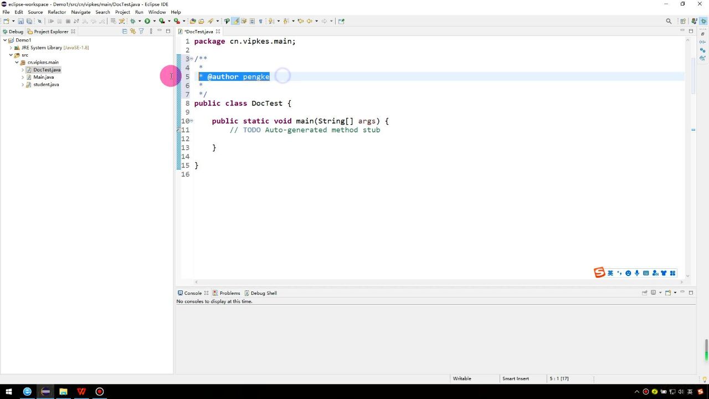Open the Variables view icon in right trim
The width and height of the screenshot is (709, 399).
point(702,42)
